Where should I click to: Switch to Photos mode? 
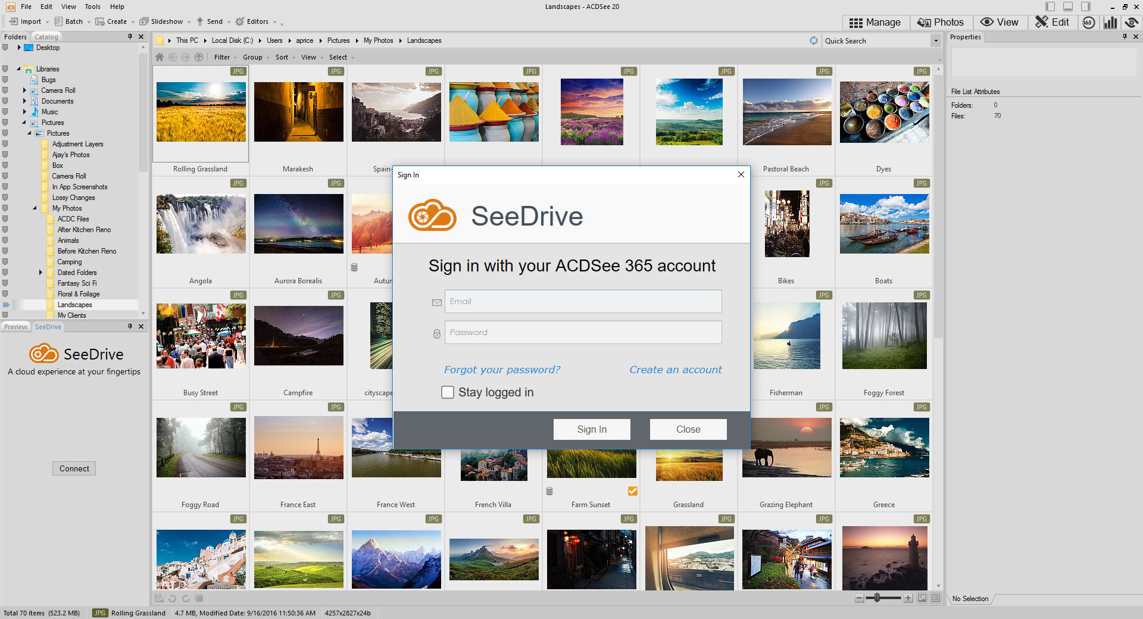click(941, 23)
